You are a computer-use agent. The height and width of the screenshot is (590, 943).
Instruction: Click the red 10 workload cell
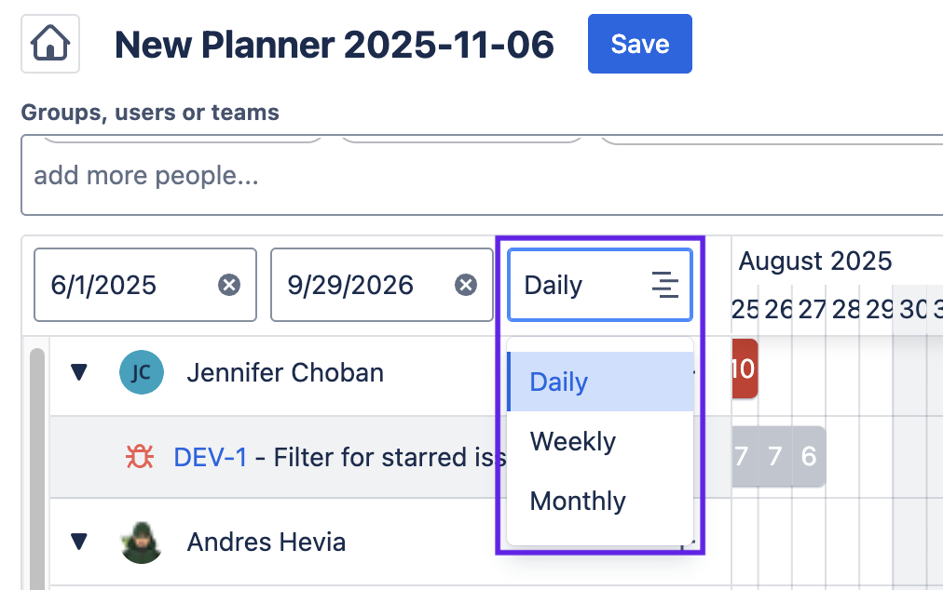pos(743,369)
